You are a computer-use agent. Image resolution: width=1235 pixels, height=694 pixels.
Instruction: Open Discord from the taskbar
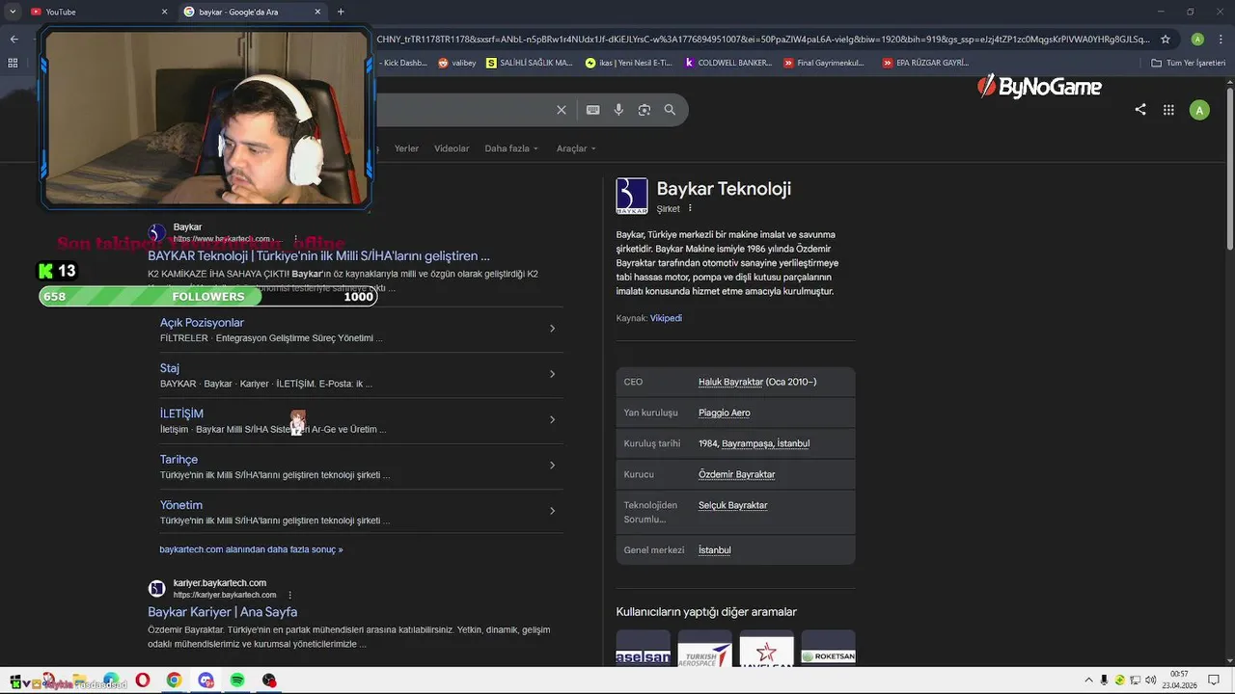click(x=206, y=681)
